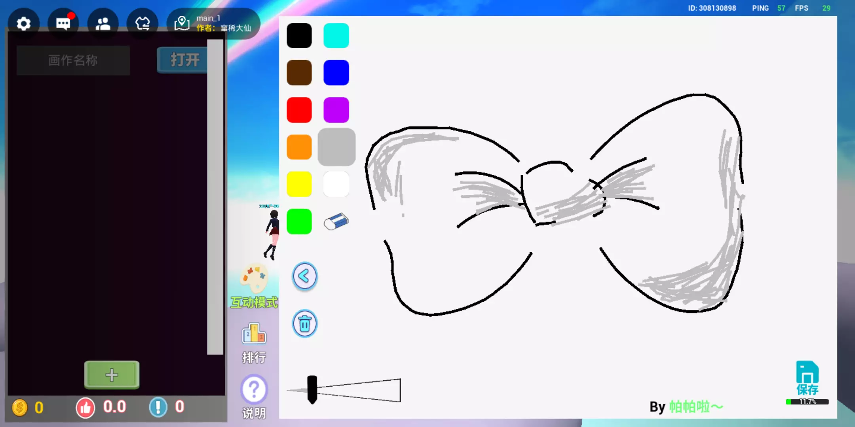The width and height of the screenshot is (855, 427).
Task: Open the friends list icon
Action: 103,24
